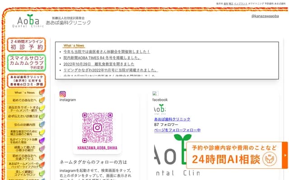Click the yellow leaf icon beside 矯正治療のご案内

[x=42, y=132]
